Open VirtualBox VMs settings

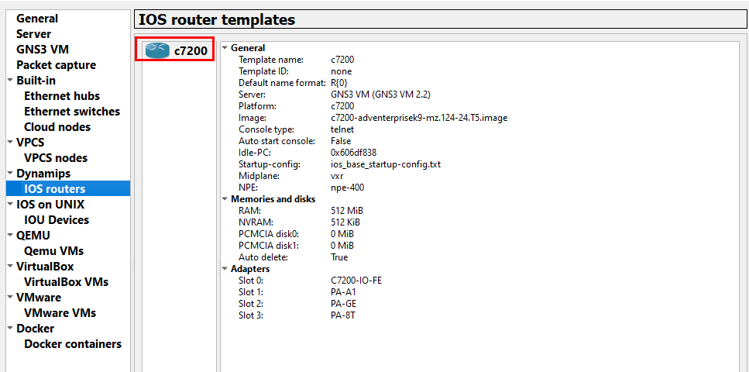click(x=66, y=281)
